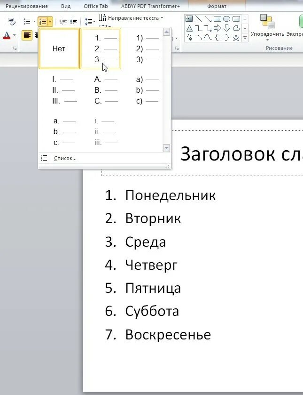
Task: Click the Пятница list item
Action: click(153, 288)
